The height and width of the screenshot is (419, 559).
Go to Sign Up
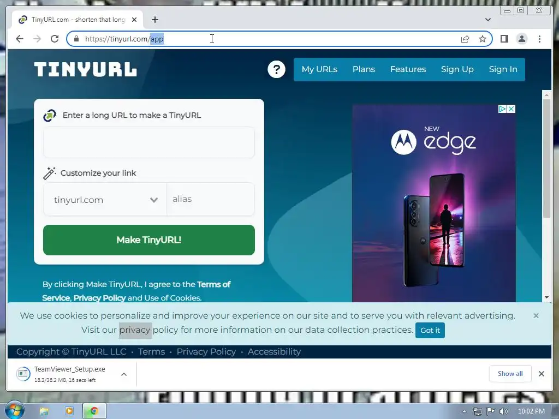(x=457, y=69)
